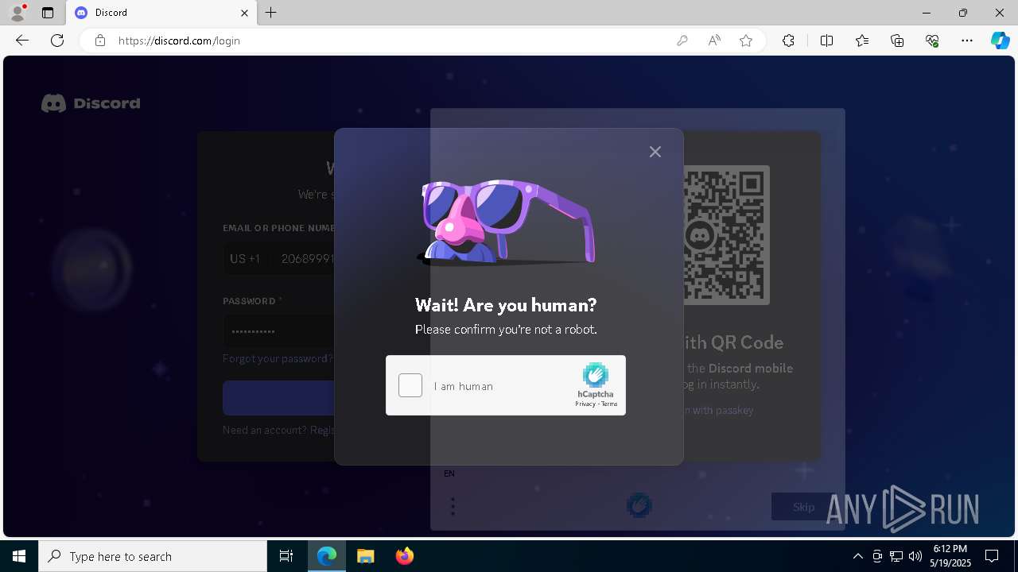Open network settings tray icon

896,556
